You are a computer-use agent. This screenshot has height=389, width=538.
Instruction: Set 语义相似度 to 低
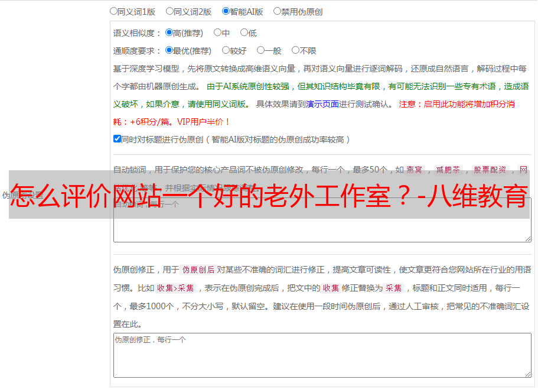point(244,33)
